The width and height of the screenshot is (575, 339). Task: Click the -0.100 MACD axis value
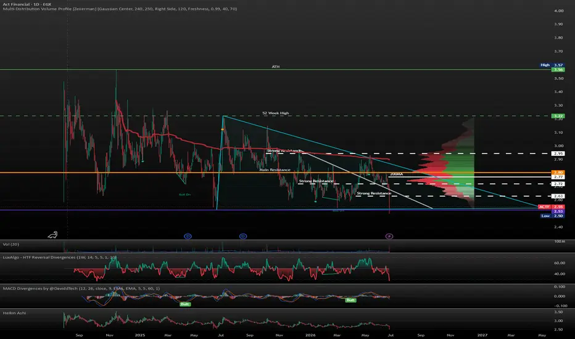[561, 306]
